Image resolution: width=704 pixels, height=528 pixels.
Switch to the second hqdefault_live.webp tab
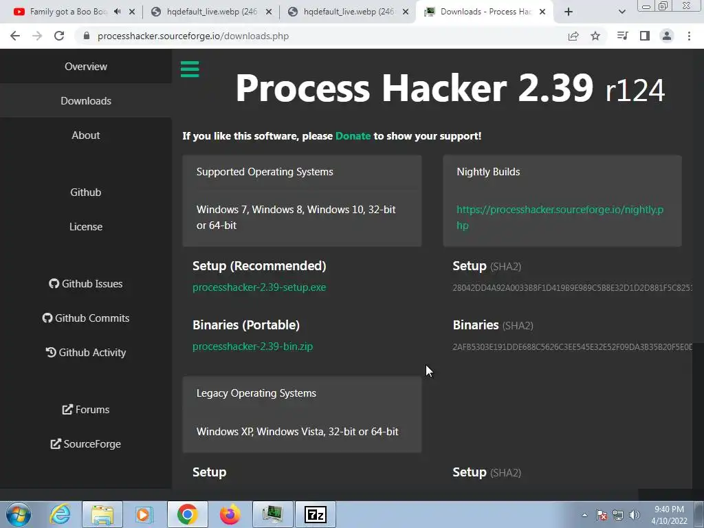[349, 12]
